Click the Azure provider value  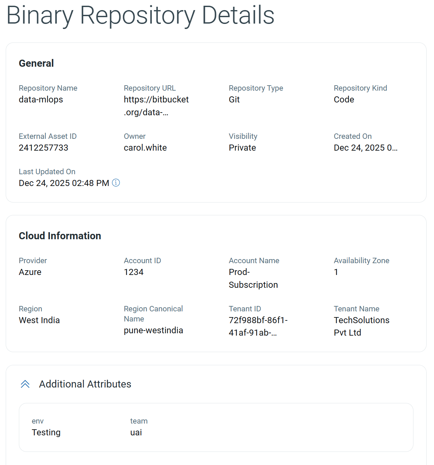click(x=30, y=272)
